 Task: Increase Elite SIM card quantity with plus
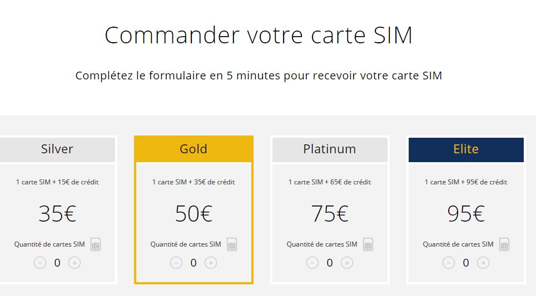(483, 263)
